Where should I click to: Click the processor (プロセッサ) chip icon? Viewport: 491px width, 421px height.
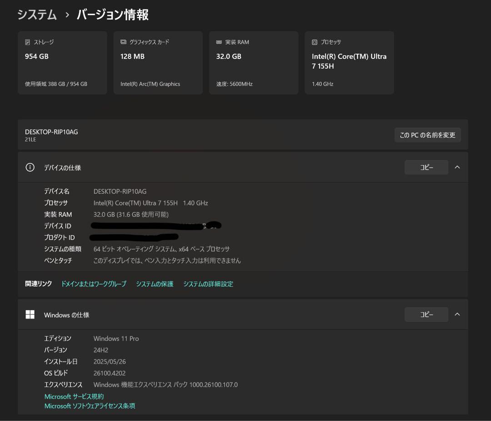pyautogui.click(x=315, y=42)
